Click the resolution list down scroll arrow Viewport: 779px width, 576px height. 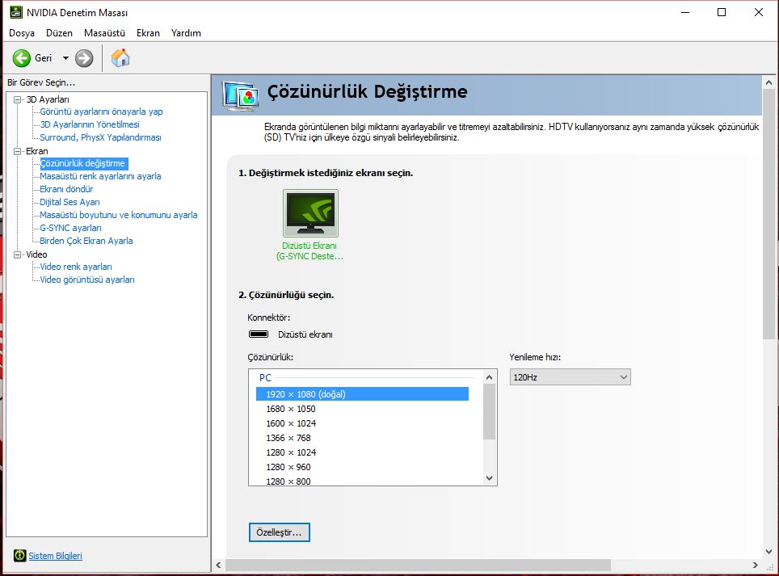[490, 478]
